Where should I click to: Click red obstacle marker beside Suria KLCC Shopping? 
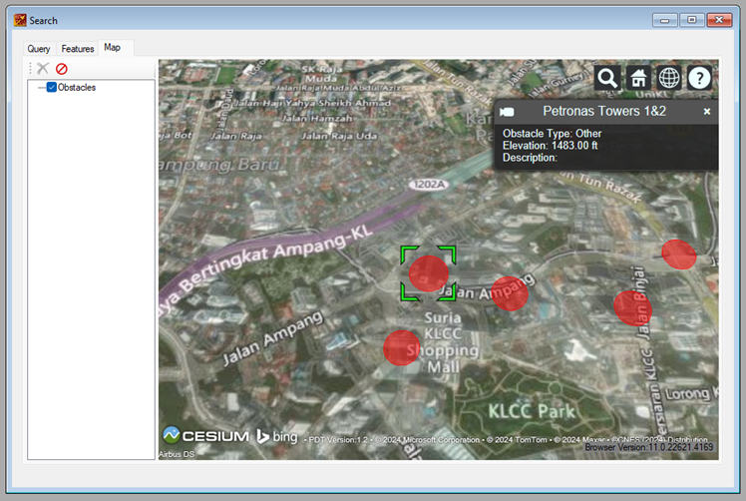pos(402,348)
